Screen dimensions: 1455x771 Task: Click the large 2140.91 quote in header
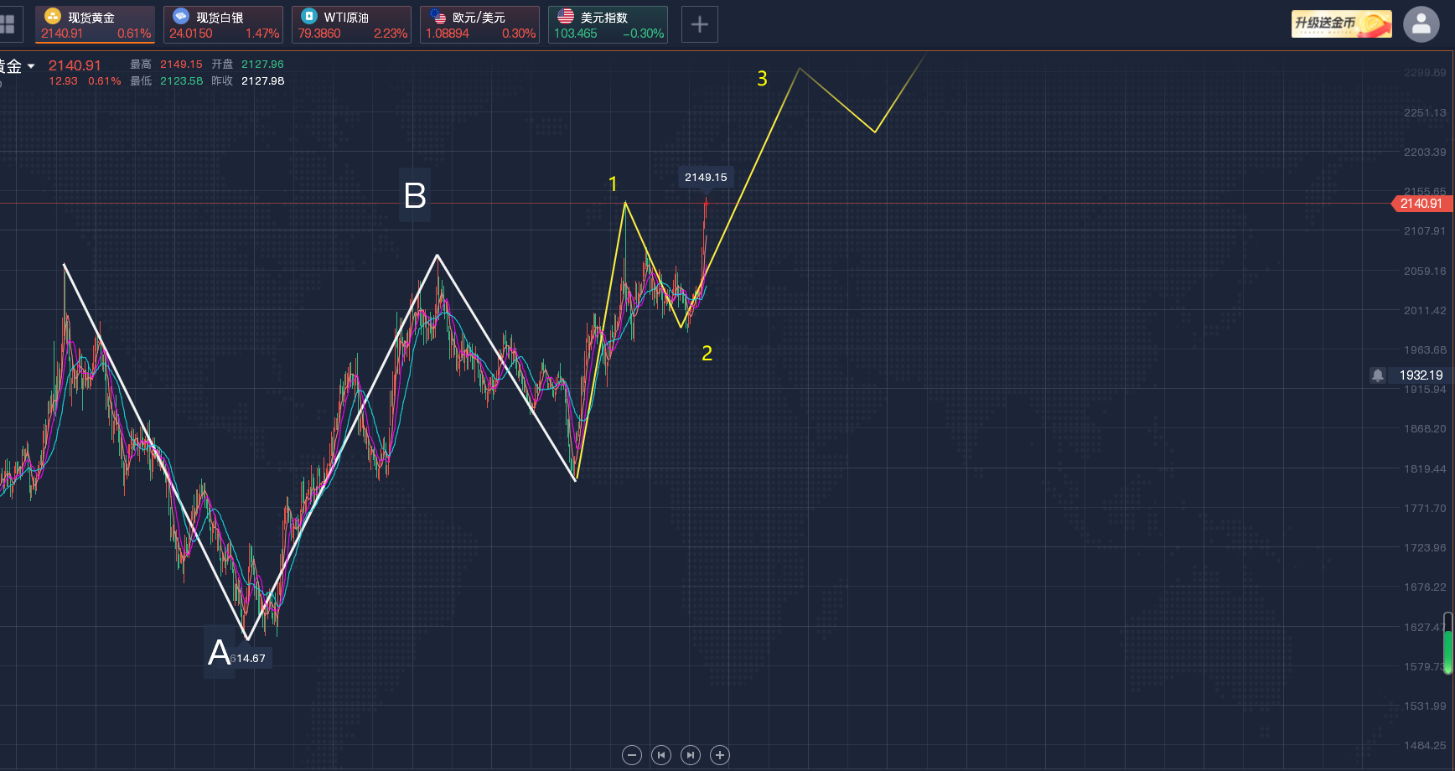click(x=75, y=65)
